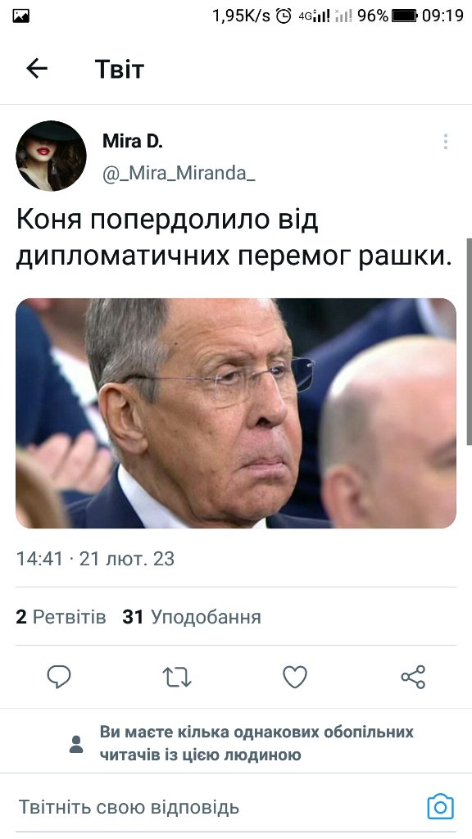Viewport: 472px width, 839px height.
Task: Tap the gallery icon in status bar
Action: 20,16
